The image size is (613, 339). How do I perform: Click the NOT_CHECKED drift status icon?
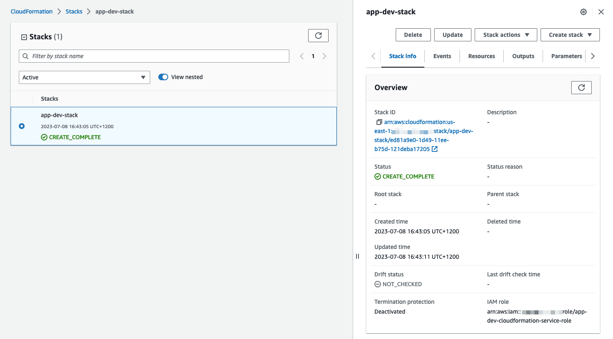378,284
